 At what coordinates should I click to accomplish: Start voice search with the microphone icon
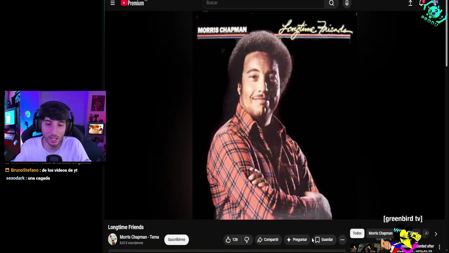[x=347, y=3]
